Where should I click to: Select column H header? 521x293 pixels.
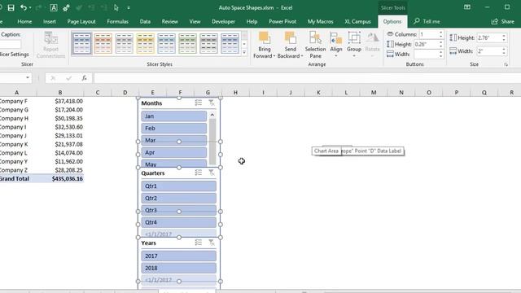235,92
